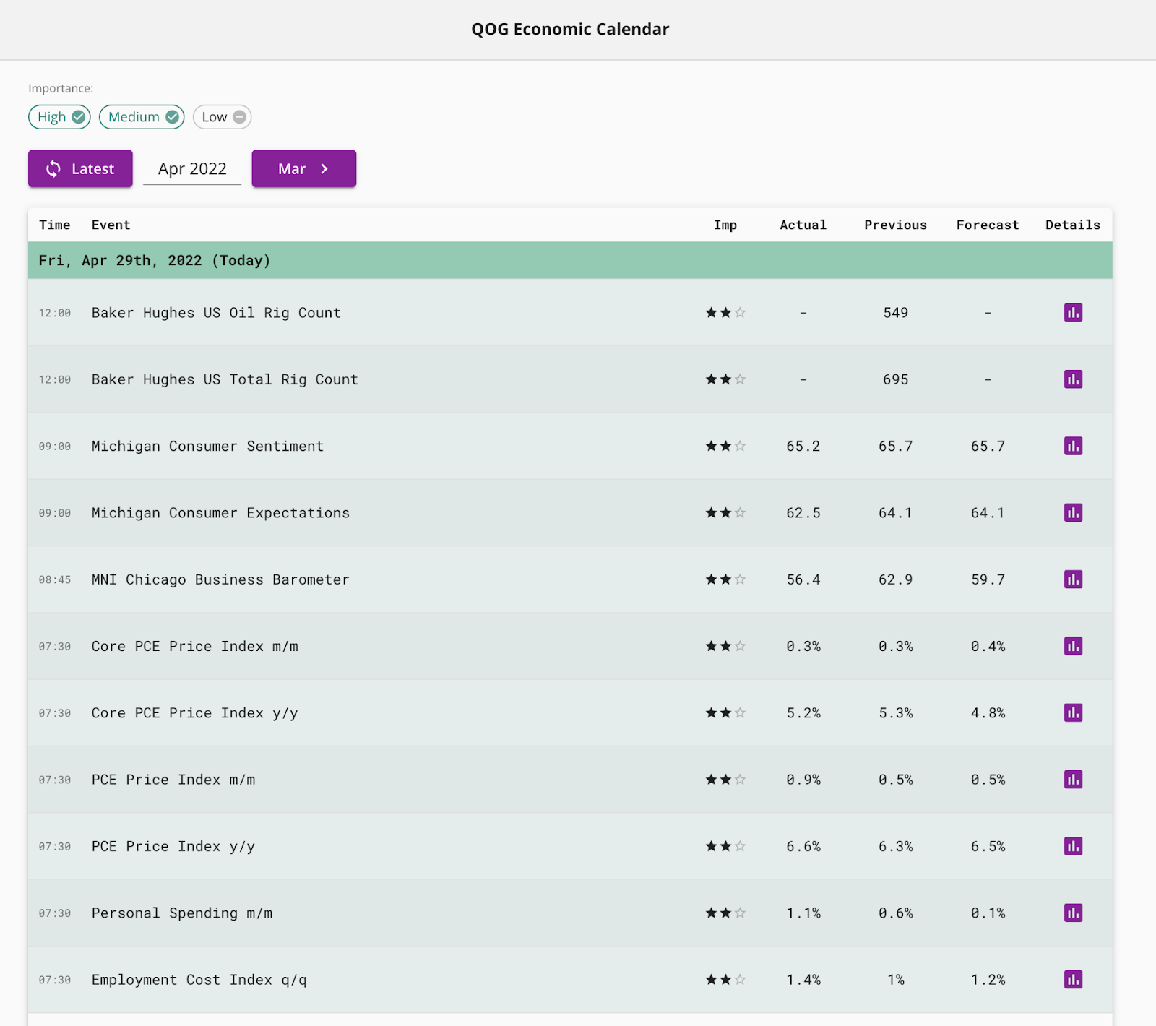This screenshot has height=1026, width=1156.
Task: Click the QOG Economic Calendar page title
Action: pos(570,29)
